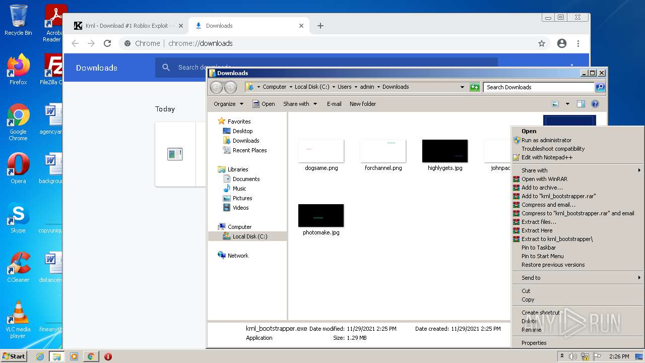Viewport: 645px width, 363px height.
Task: Expand address bar history dropdown
Action: click(462, 87)
